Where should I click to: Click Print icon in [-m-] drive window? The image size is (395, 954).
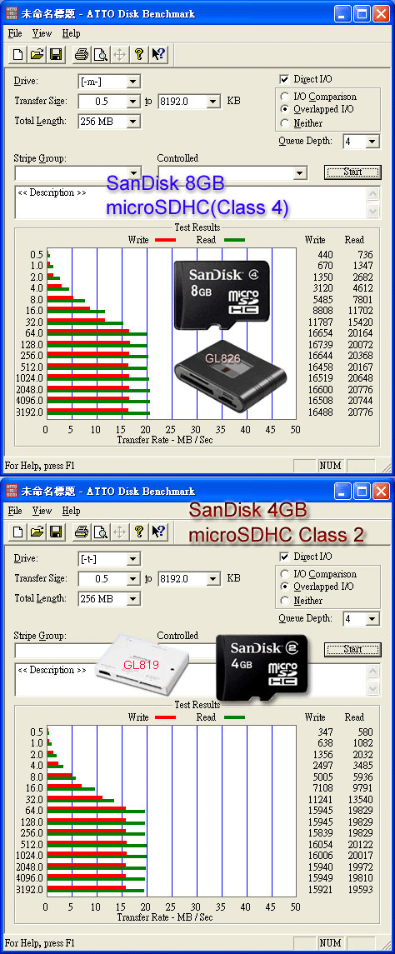point(81,55)
